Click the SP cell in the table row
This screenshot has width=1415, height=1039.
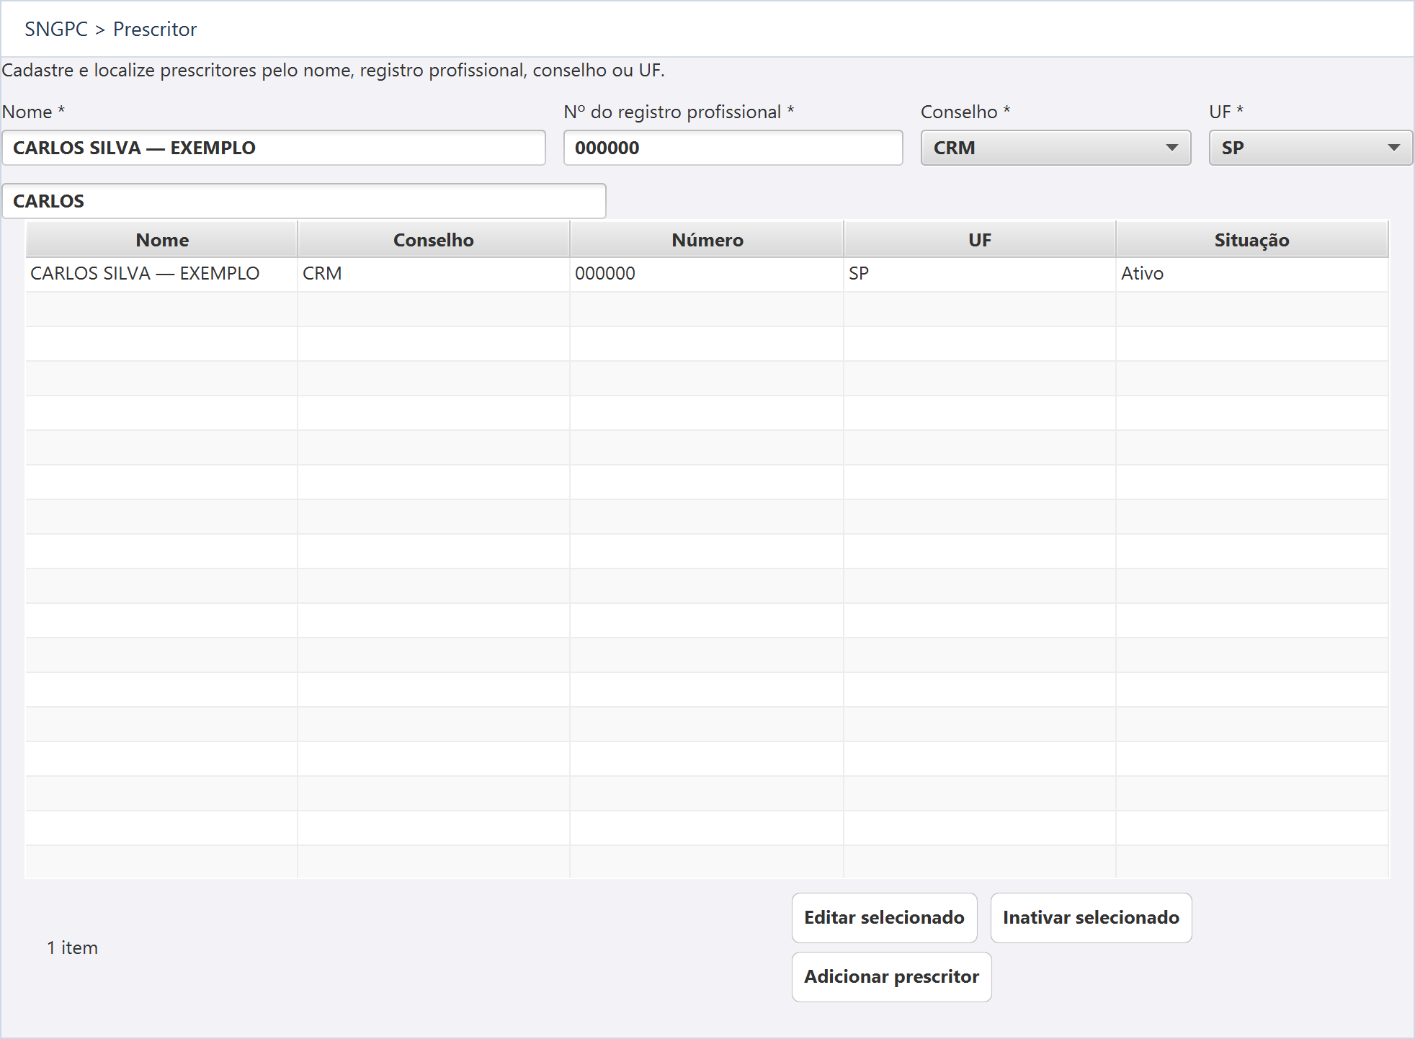tap(980, 274)
